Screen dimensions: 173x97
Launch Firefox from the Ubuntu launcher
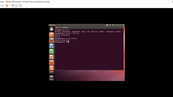point(52,40)
